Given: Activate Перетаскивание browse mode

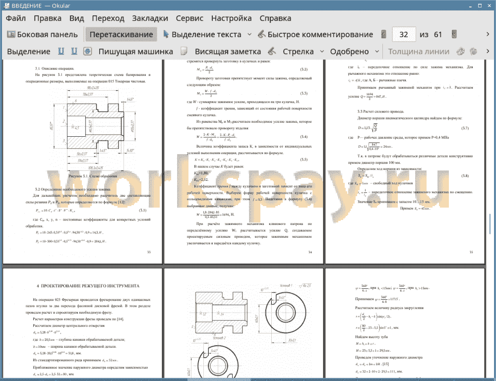Looking at the screenshot, I should coord(121,35).
